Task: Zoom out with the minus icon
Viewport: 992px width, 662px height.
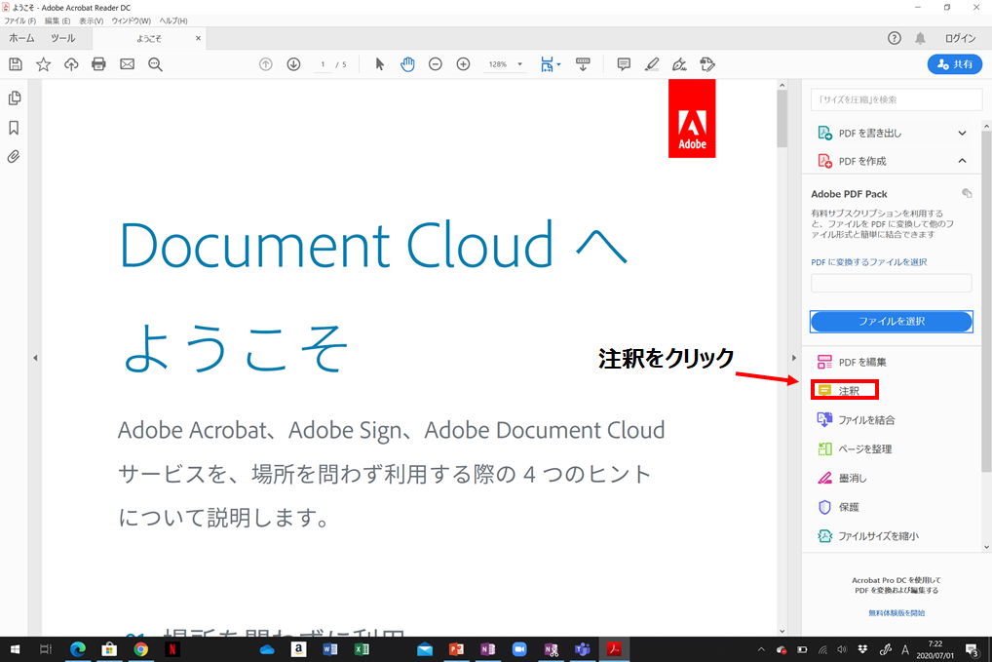Action: point(436,64)
